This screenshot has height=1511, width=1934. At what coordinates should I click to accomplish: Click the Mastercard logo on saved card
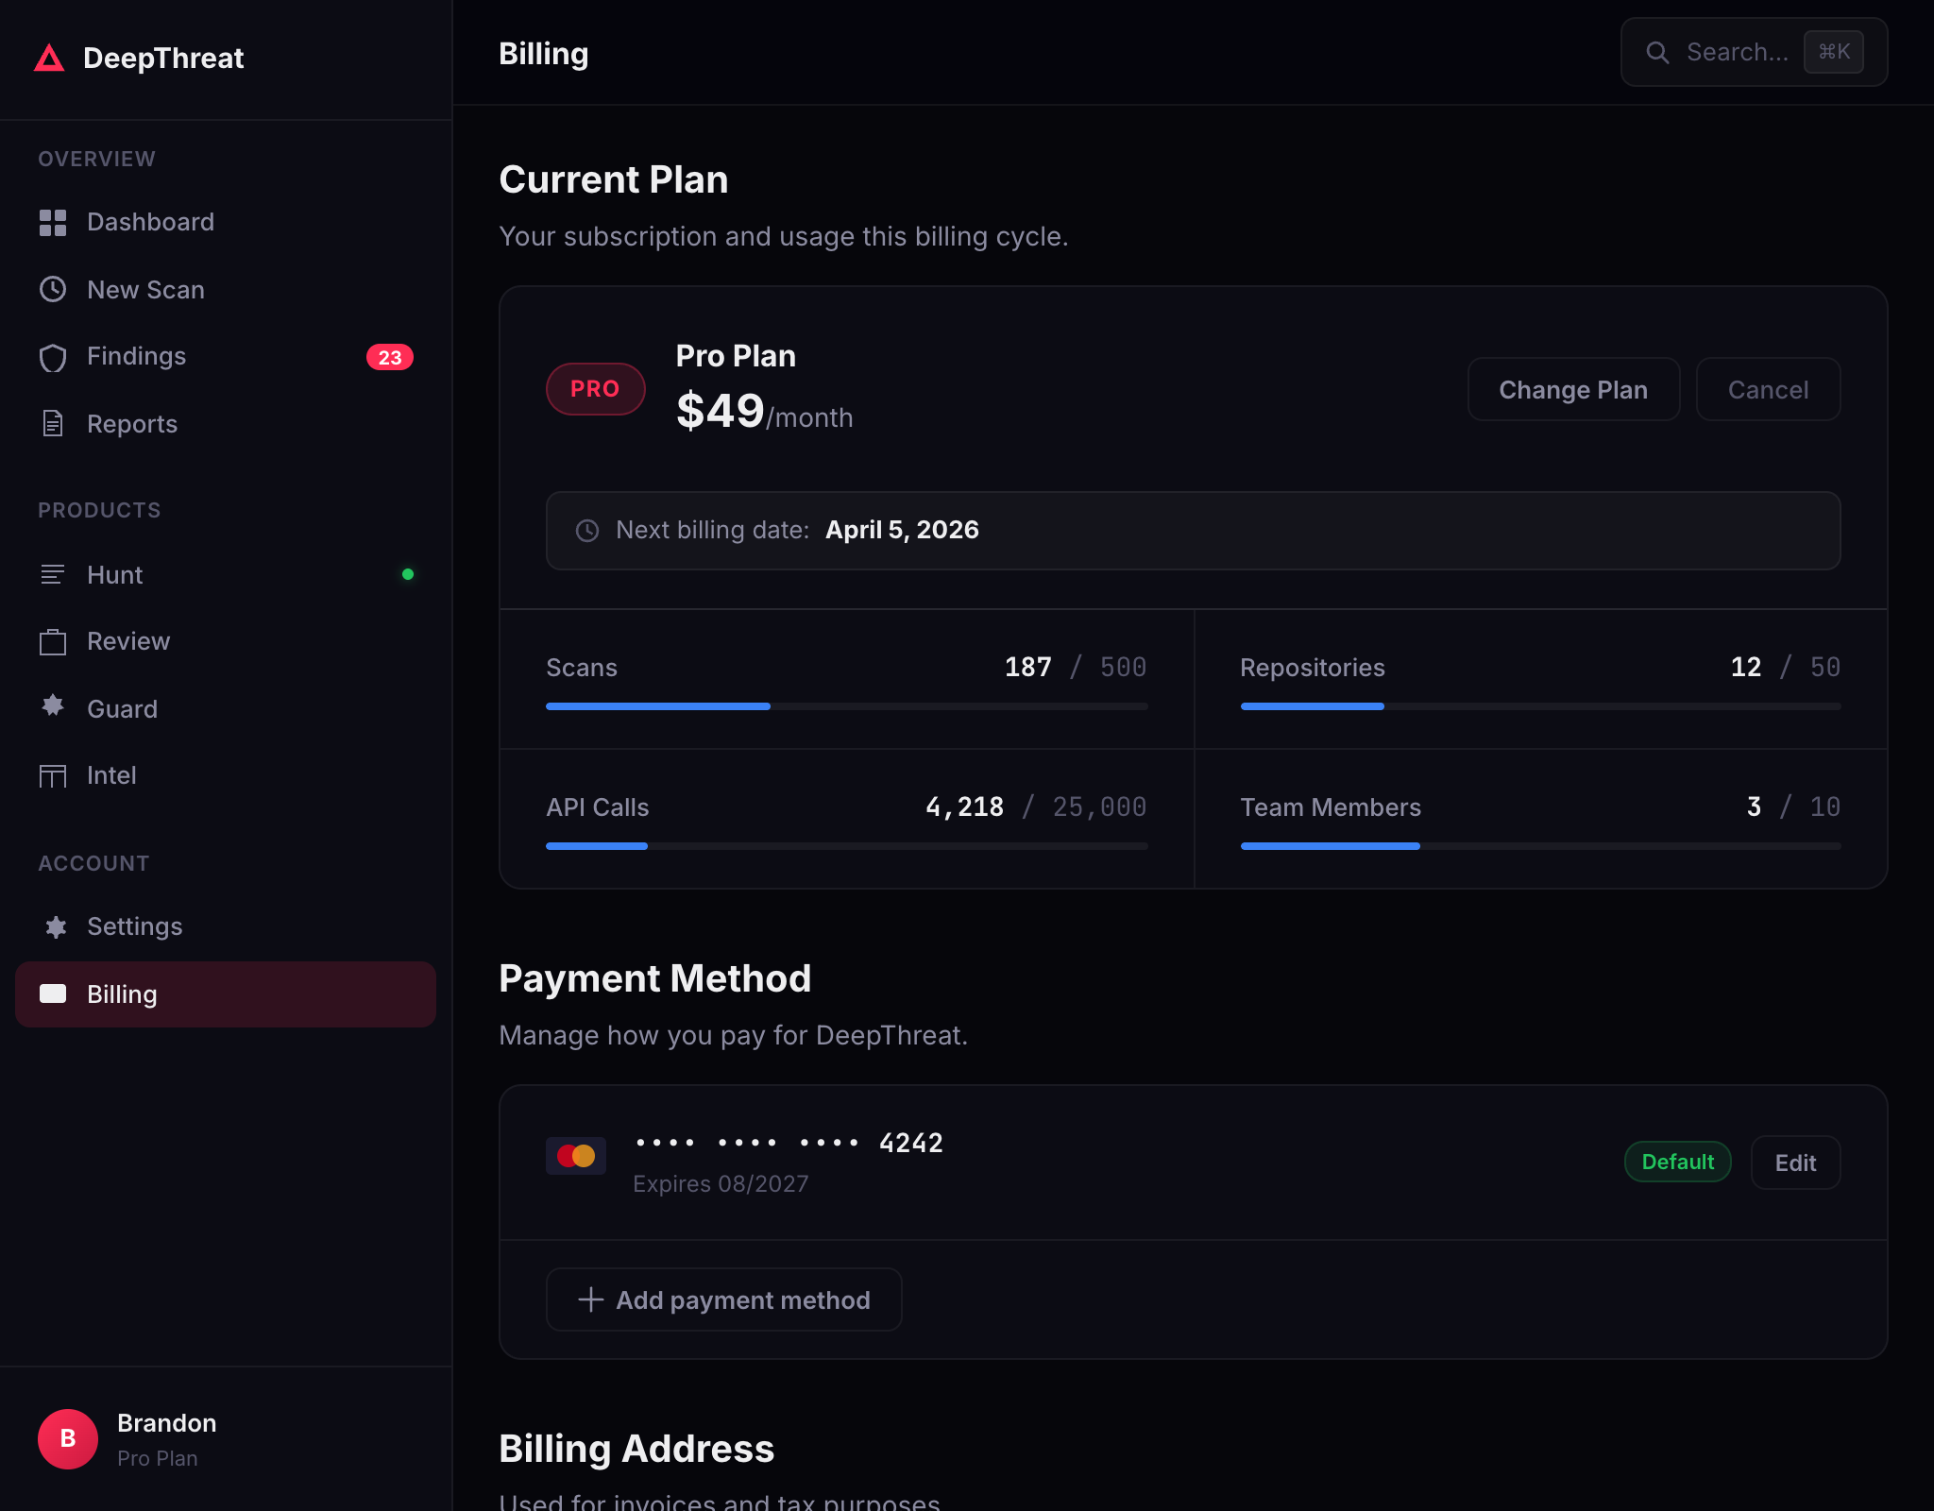(576, 1156)
